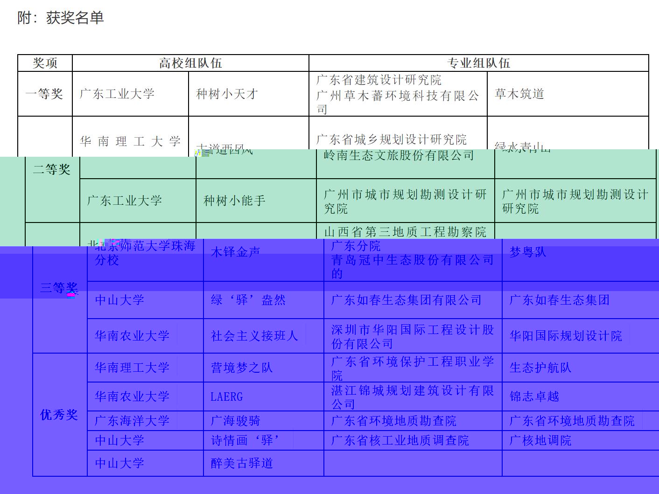The width and height of the screenshot is (659, 494).
Task: Select the team name 广核地调院
Action: click(x=540, y=440)
